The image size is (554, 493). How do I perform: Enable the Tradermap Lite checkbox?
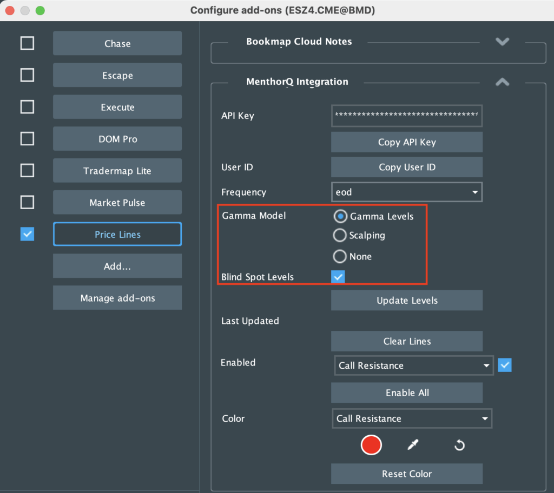coord(27,170)
